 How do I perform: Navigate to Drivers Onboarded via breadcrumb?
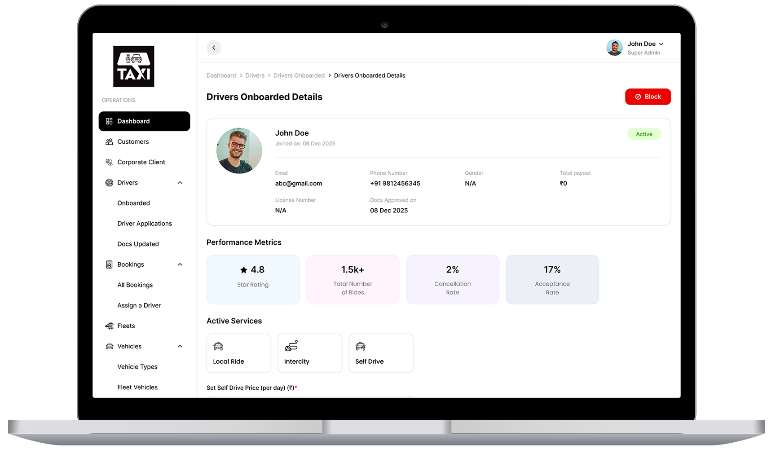pyautogui.click(x=299, y=75)
